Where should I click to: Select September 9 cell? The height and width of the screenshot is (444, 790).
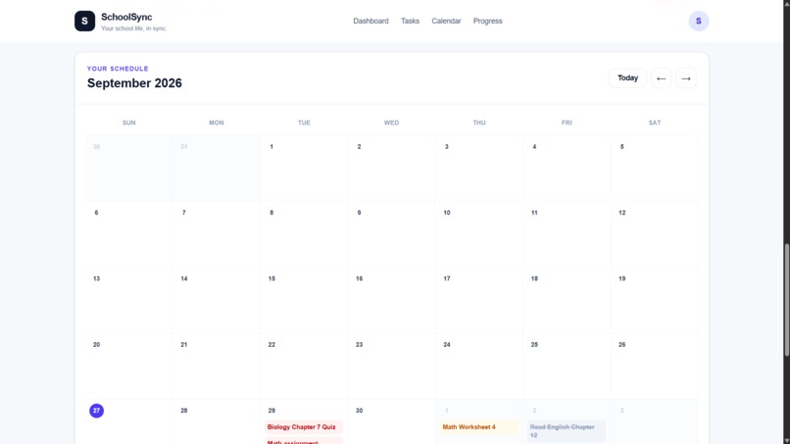[391, 234]
